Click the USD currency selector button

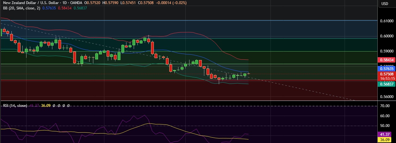click(385, 4)
